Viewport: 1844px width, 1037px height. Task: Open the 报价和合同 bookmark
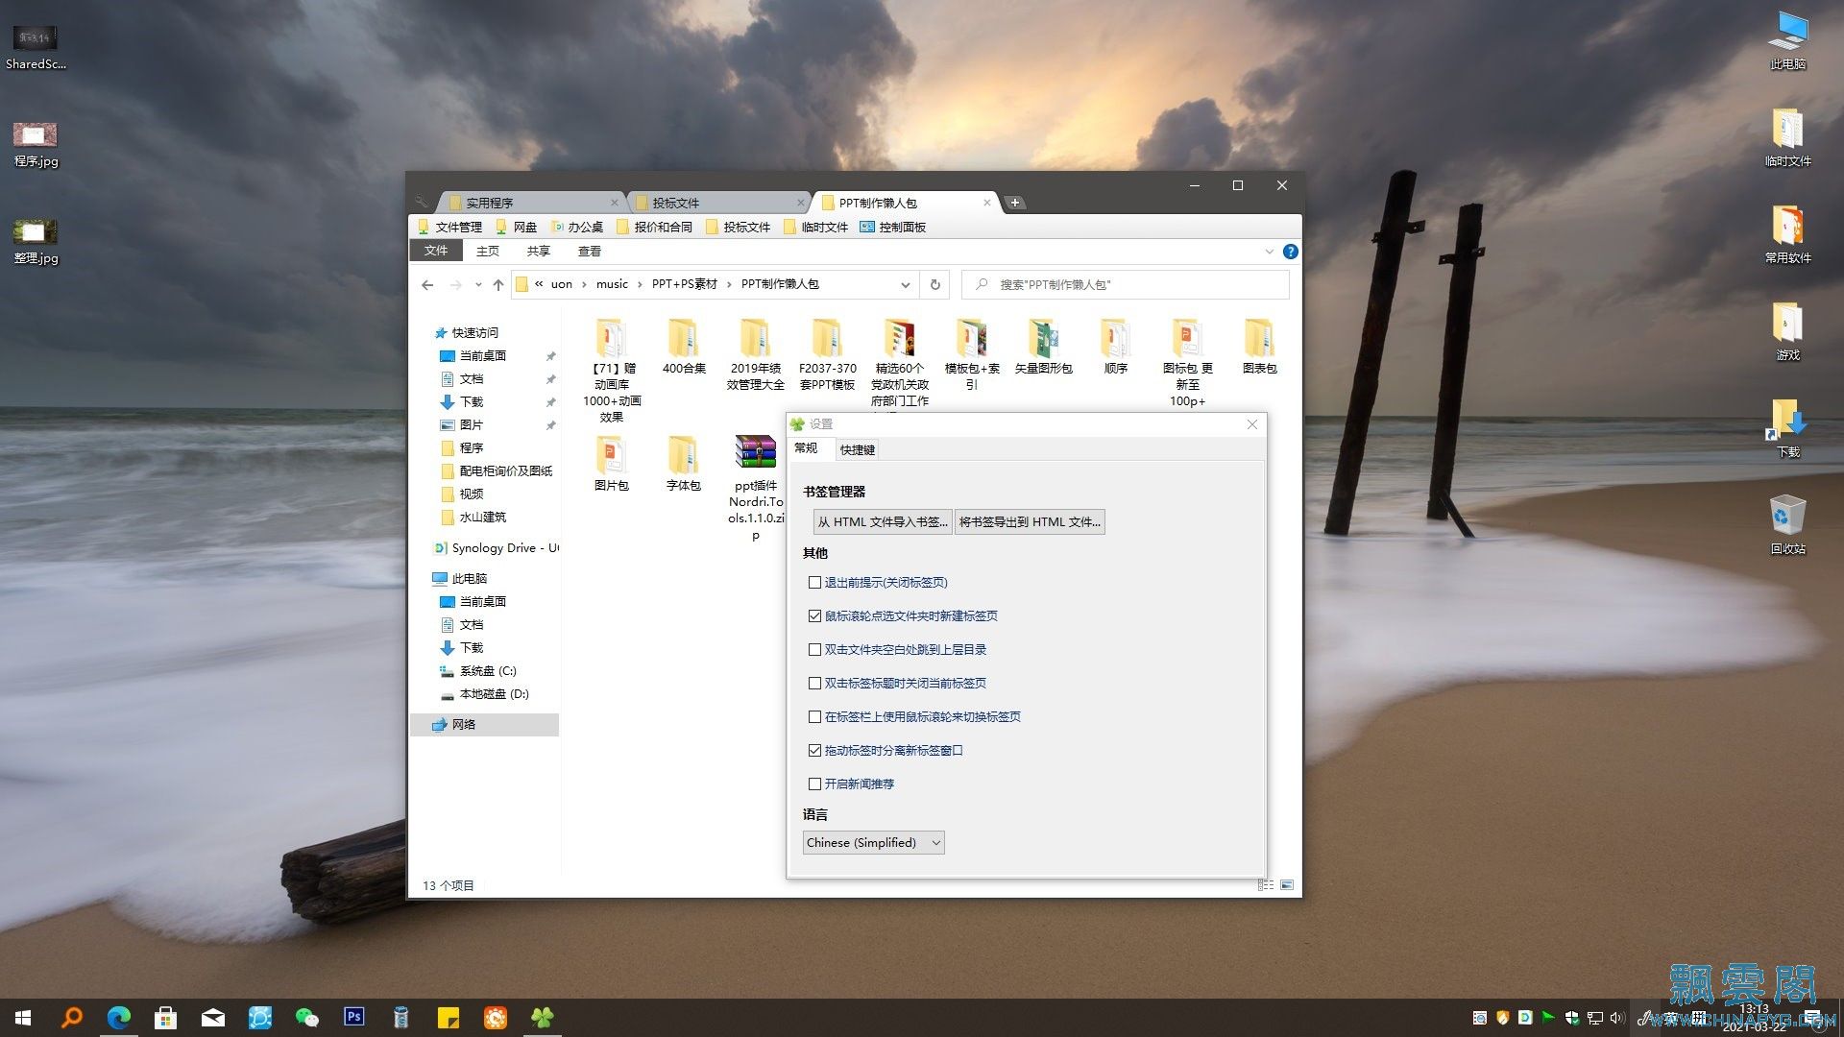click(x=653, y=227)
